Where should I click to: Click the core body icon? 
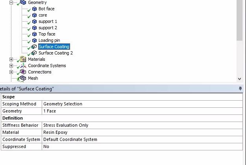click(34, 15)
